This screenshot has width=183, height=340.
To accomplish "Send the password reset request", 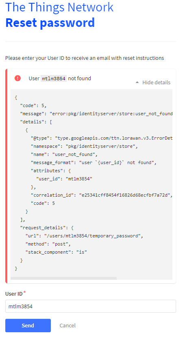I will pos(28,325).
